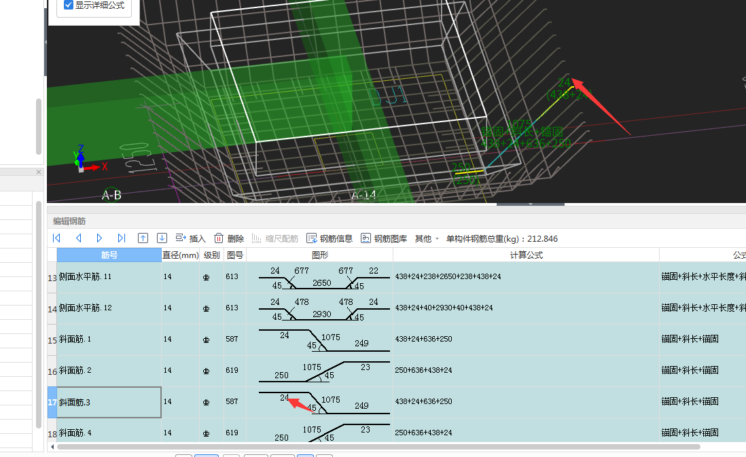Screen dimensions: 746x457
Task: Select row number 13 header
Action: click(52, 278)
